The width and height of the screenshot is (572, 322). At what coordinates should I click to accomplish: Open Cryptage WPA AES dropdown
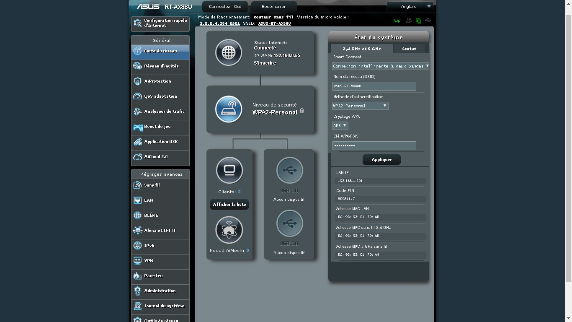coord(340,125)
